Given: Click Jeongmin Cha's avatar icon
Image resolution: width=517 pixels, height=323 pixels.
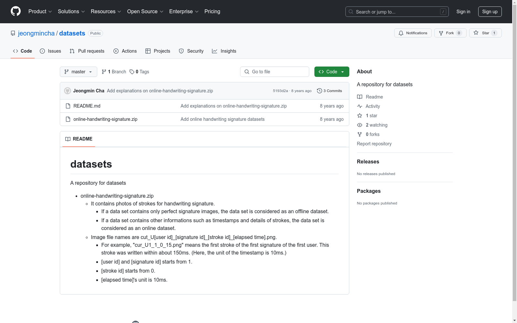Looking at the screenshot, I should [x=68, y=91].
